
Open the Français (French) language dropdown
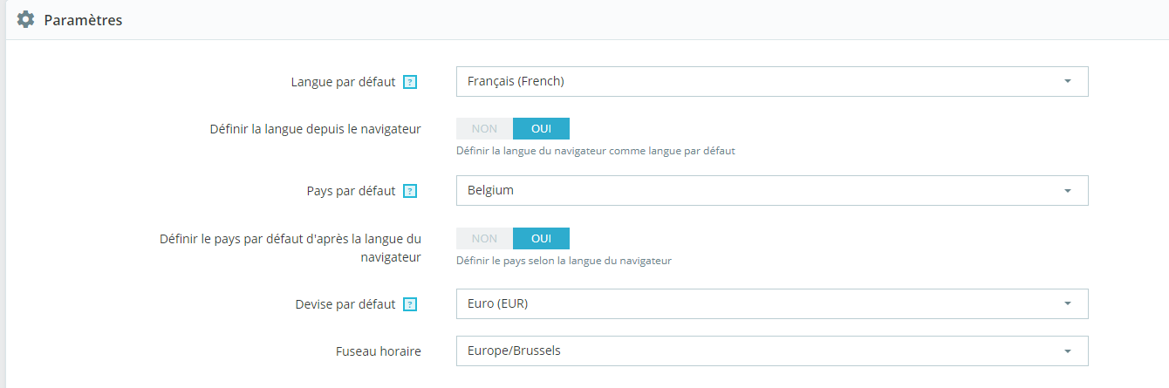coord(772,81)
